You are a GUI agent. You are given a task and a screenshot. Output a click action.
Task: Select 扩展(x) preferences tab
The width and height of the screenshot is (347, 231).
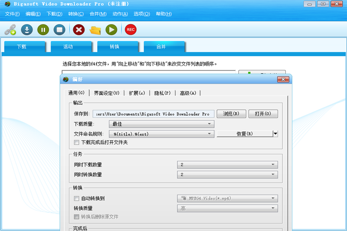(x=137, y=93)
